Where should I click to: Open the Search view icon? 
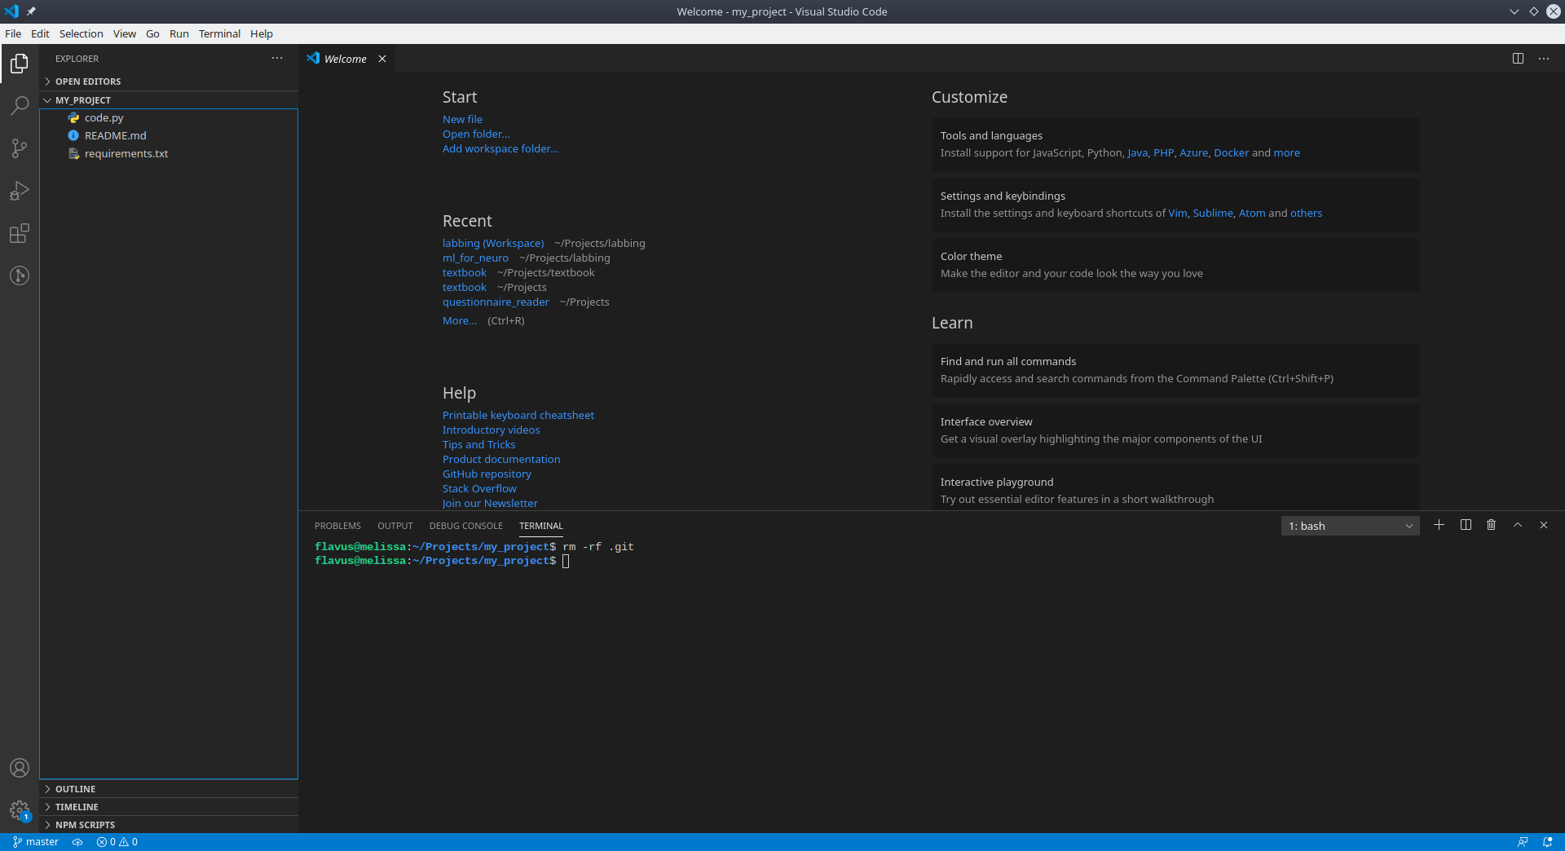tap(20, 105)
